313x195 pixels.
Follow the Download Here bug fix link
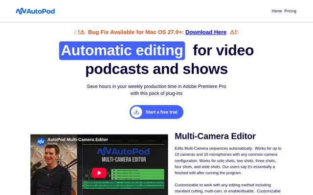206,32
